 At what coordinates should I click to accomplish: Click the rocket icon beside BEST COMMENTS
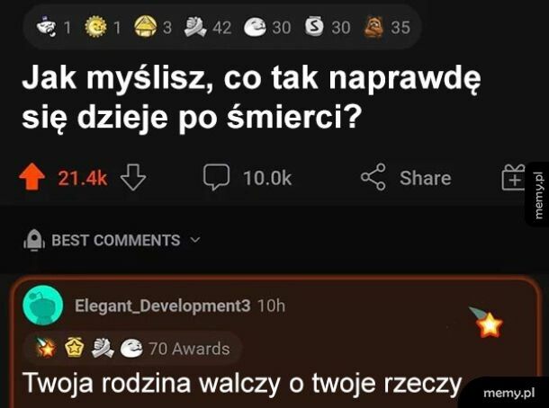point(34,240)
